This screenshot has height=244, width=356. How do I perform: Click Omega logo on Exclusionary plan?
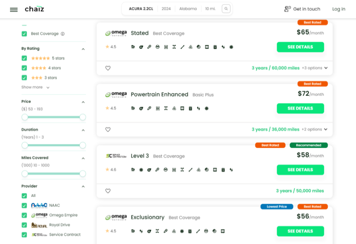116,217
